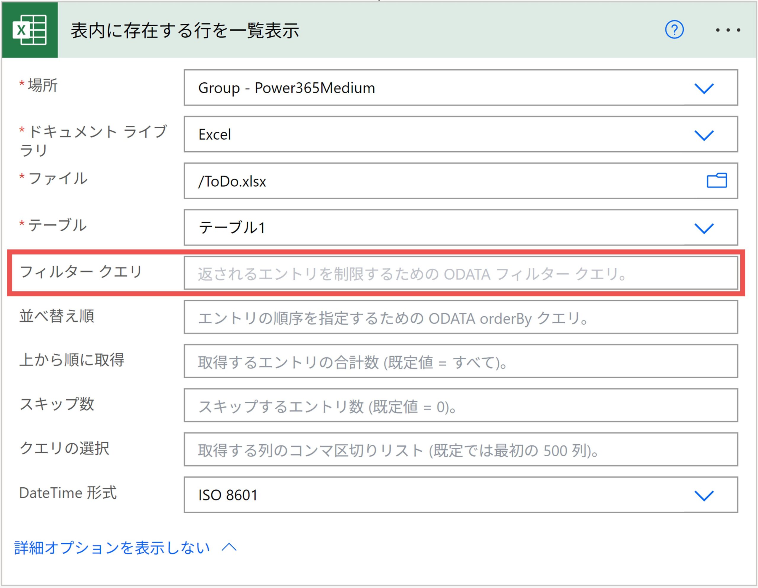Open the ドキュメント ライブラリ dropdown chevron
This screenshot has height=588, width=758.
tap(704, 135)
